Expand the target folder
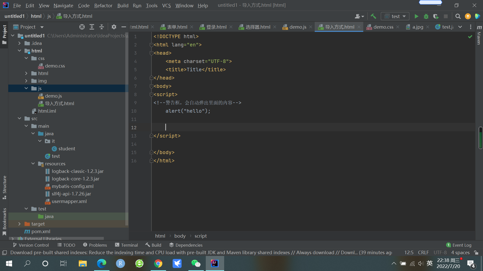Screen dimensions: 483x271 point(19,224)
